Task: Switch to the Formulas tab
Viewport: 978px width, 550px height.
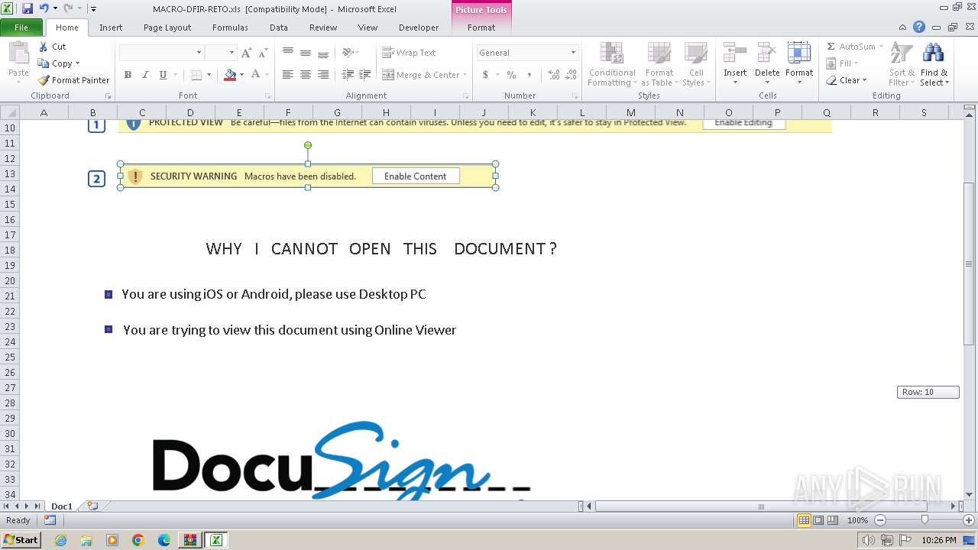Action: (230, 27)
